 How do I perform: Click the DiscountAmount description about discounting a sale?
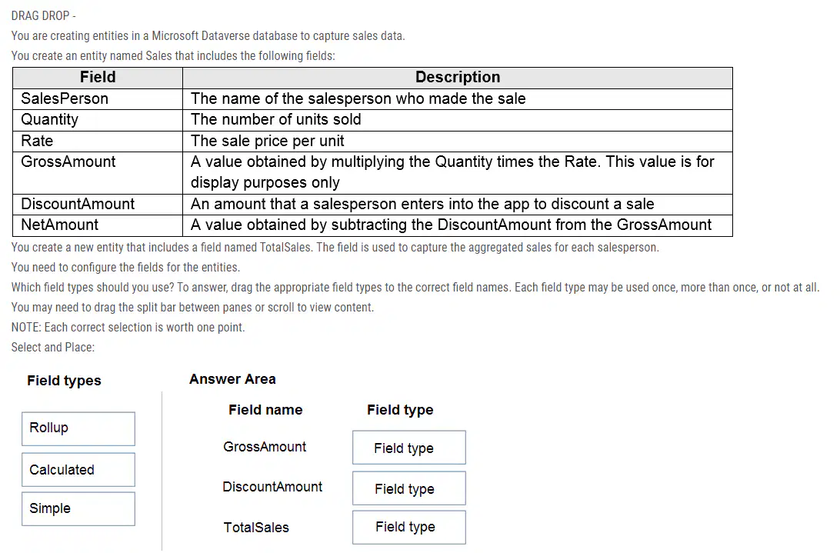coord(458,205)
